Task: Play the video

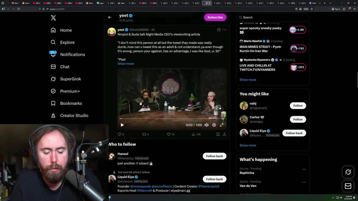Action: point(122,125)
